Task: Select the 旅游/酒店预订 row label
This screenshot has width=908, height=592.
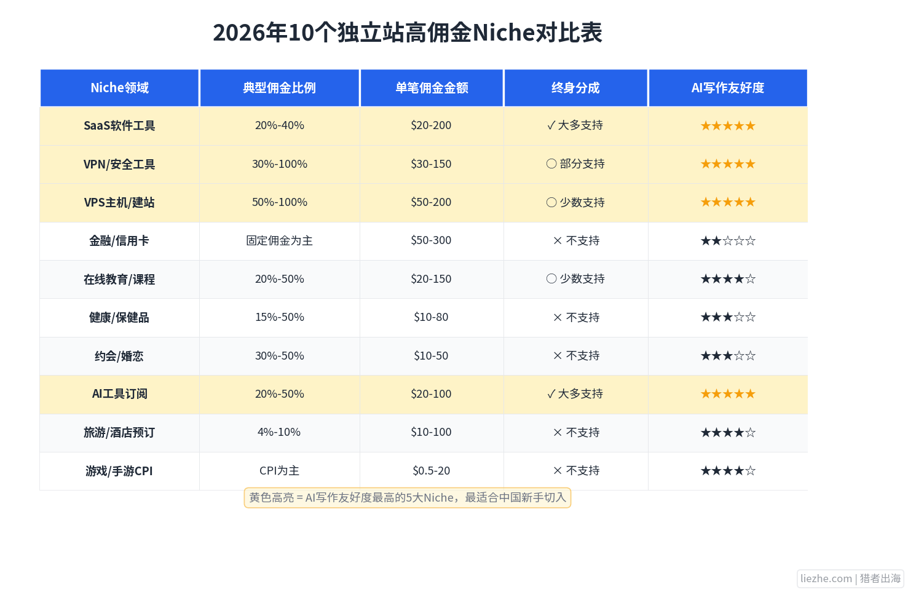Action: pos(119,432)
